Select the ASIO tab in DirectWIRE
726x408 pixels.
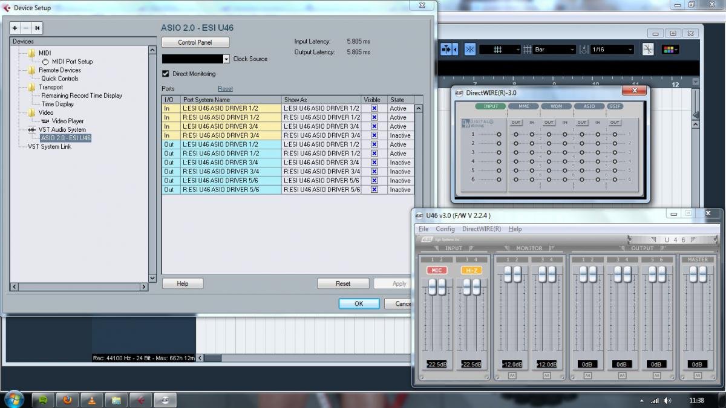coord(589,106)
